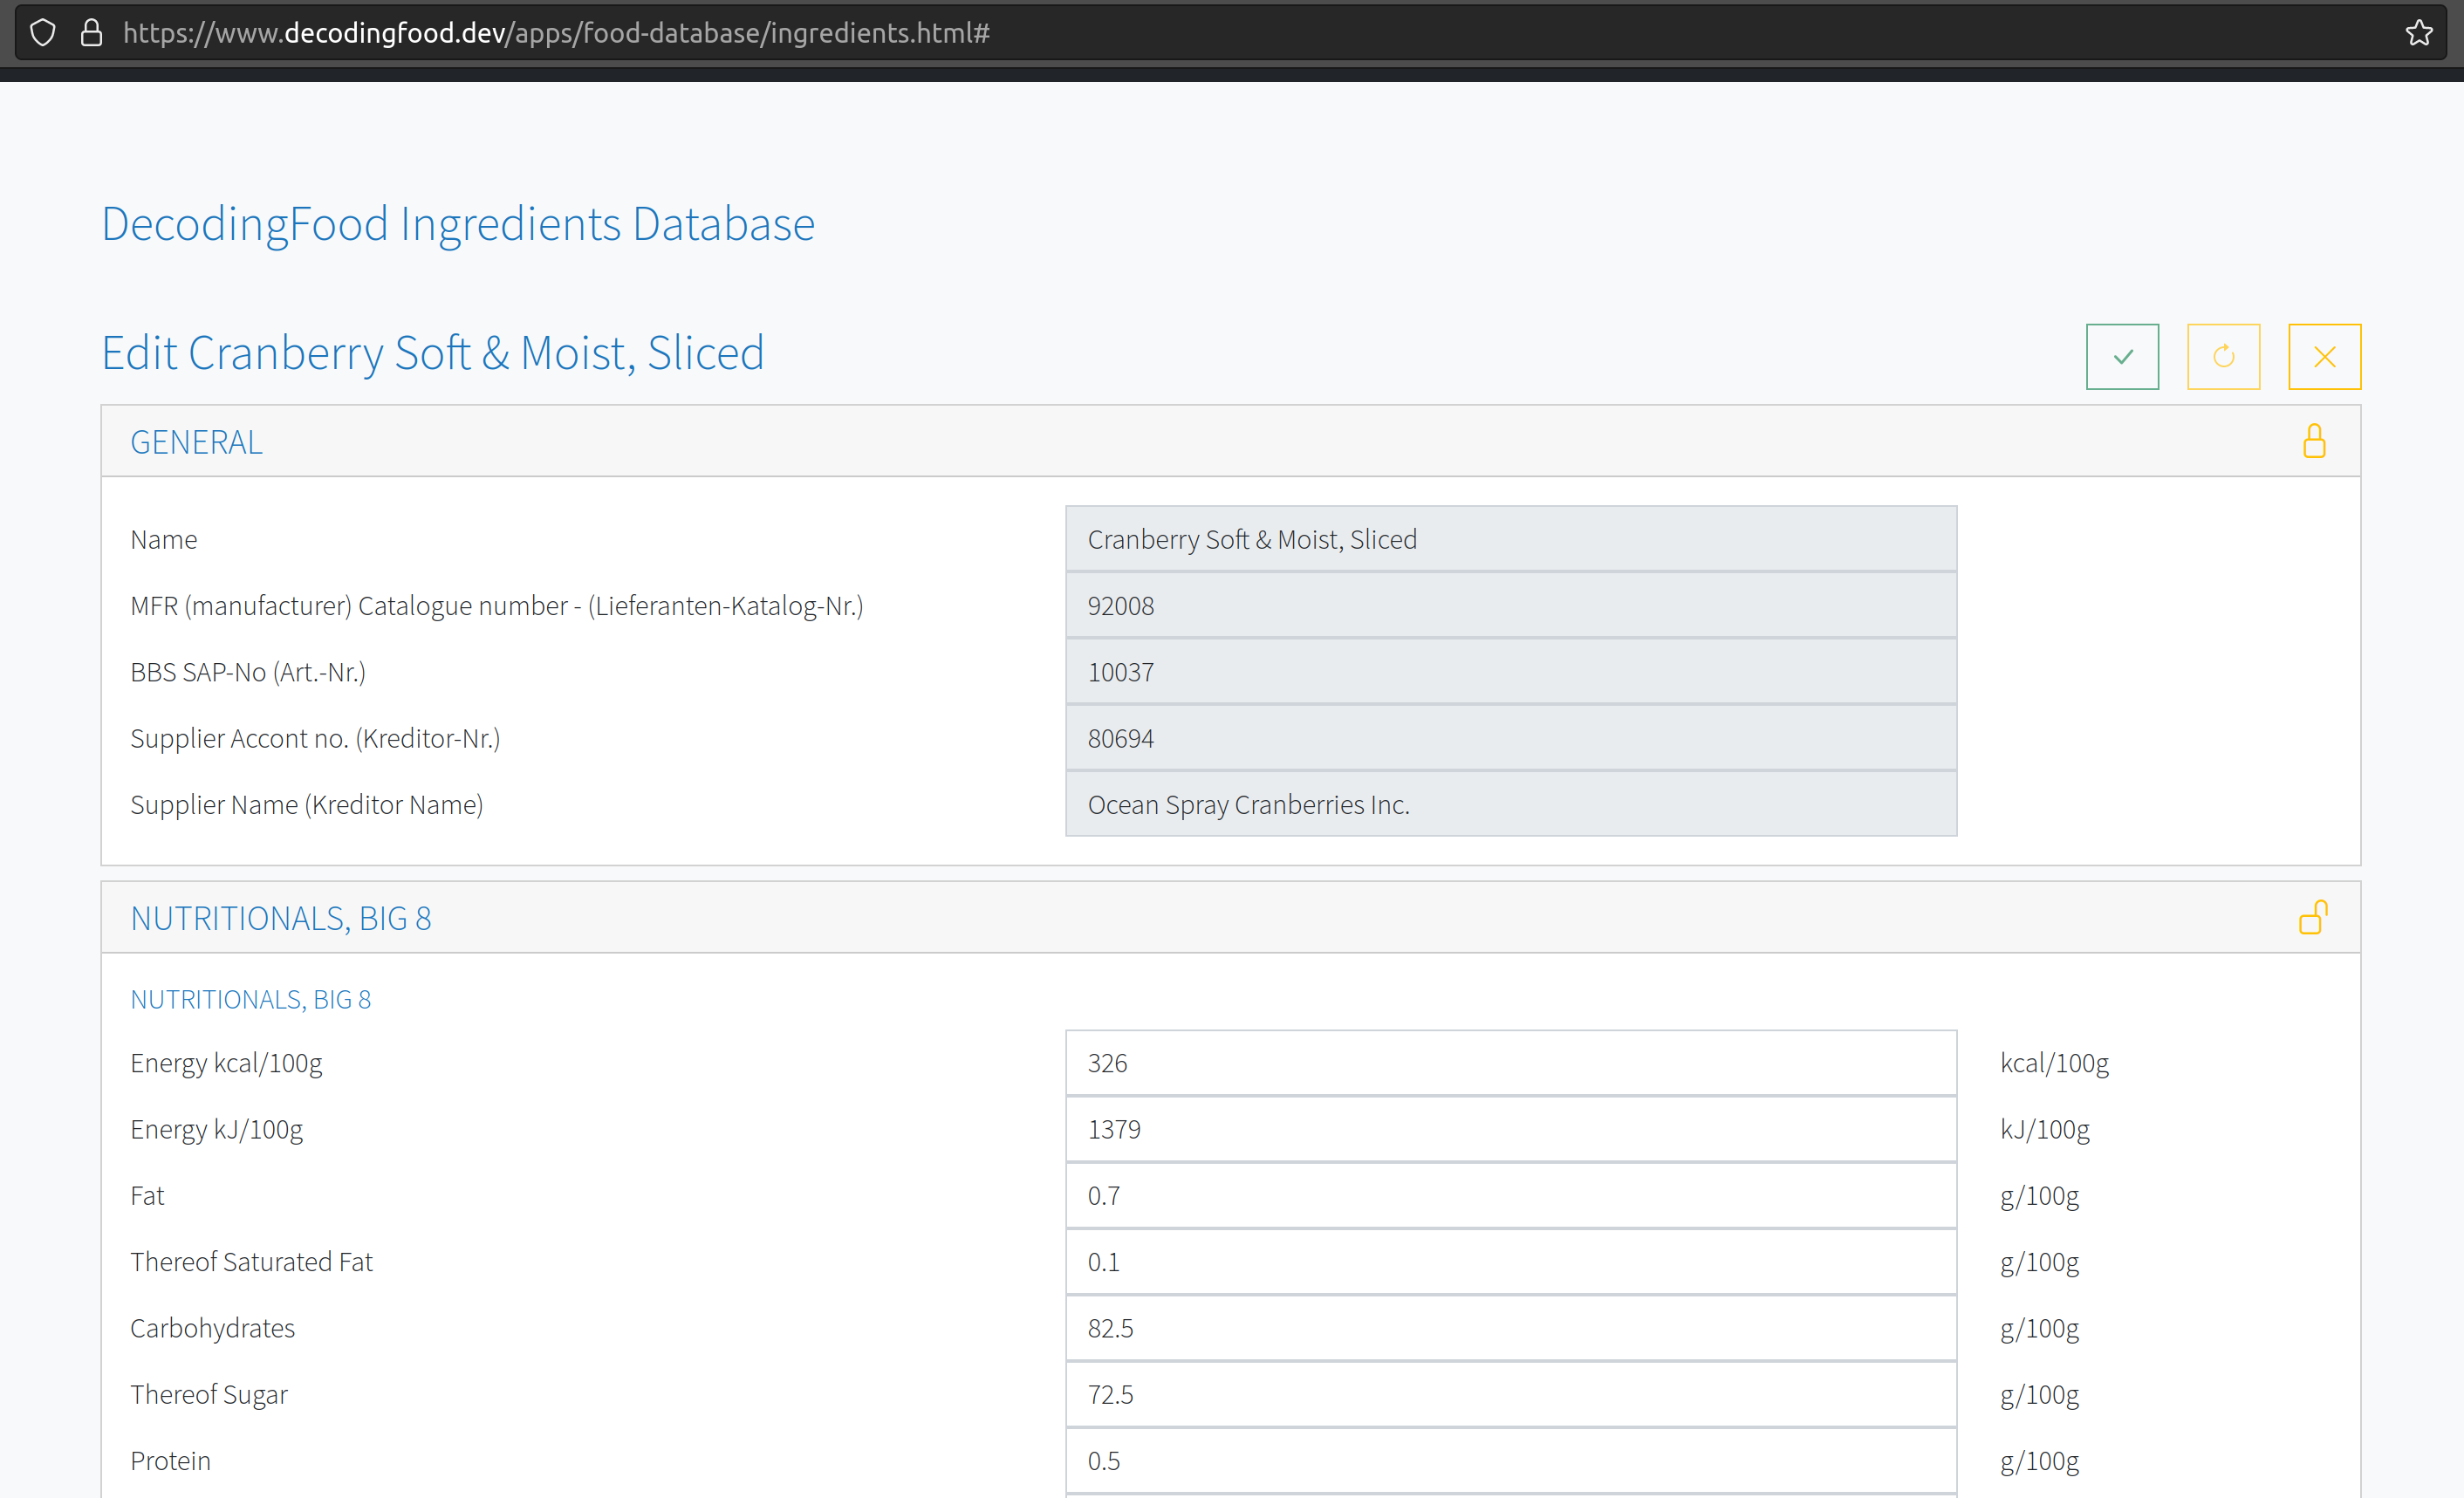This screenshot has height=1498, width=2464.
Task: Click the Energy kcal/100g input field
Action: 1510,1063
